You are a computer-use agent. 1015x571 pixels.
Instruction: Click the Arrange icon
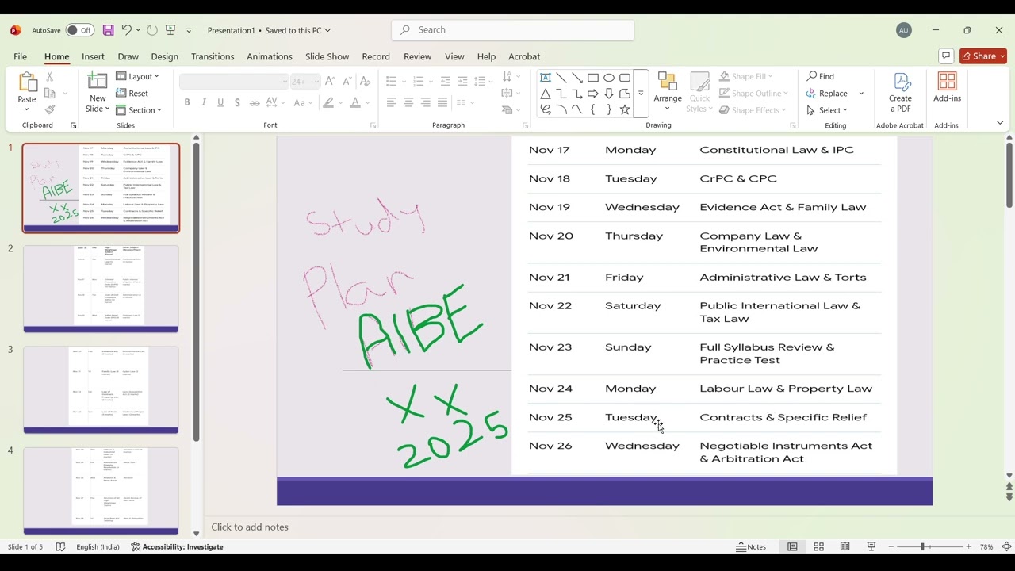[668, 82]
